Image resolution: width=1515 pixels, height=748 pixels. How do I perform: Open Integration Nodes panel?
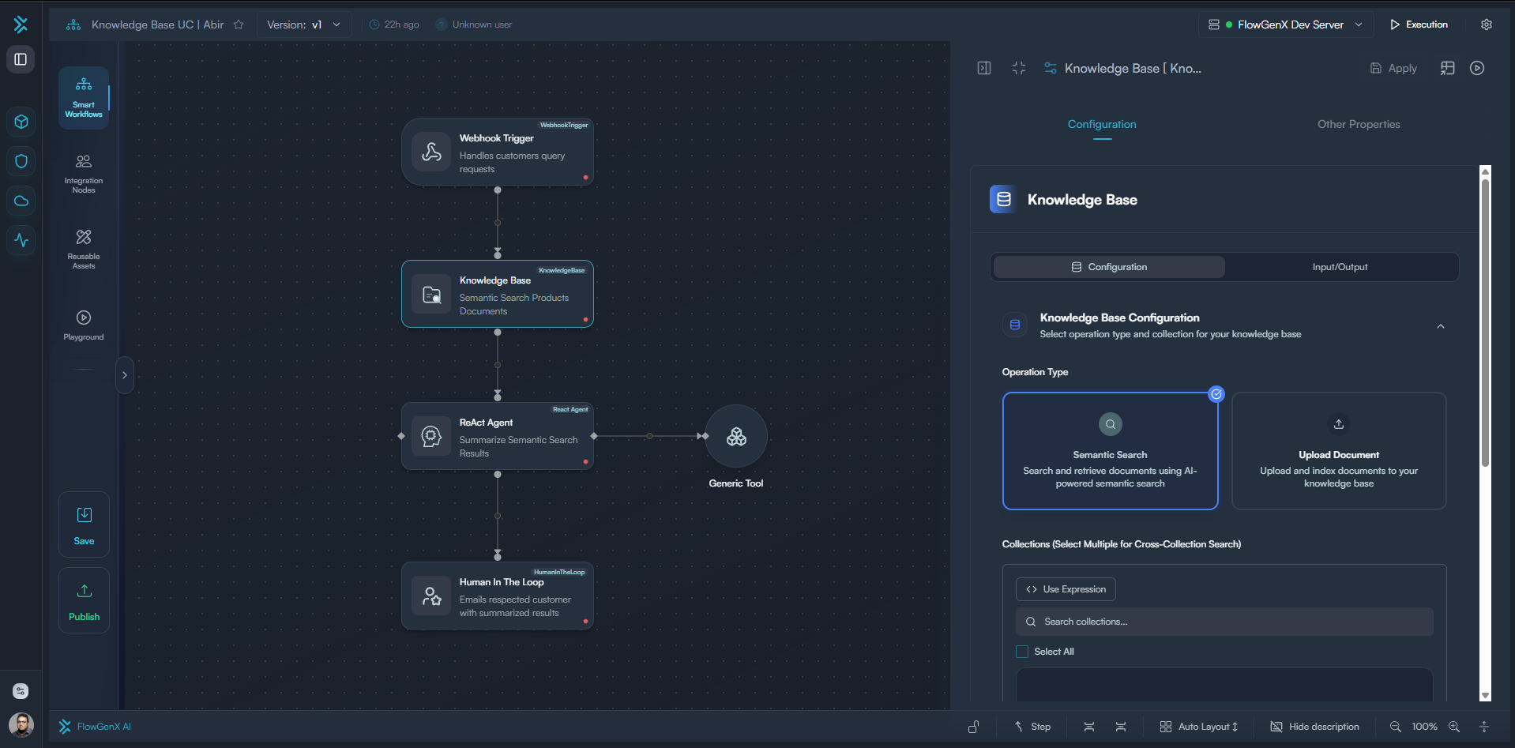(x=84, y=173)
